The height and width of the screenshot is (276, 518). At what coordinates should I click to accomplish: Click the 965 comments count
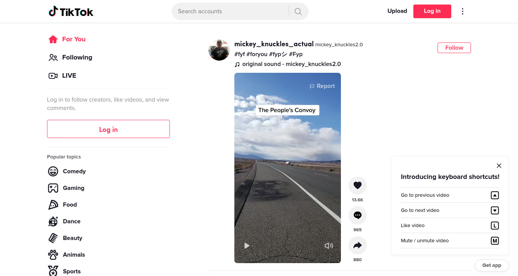(x=358, y=230)
